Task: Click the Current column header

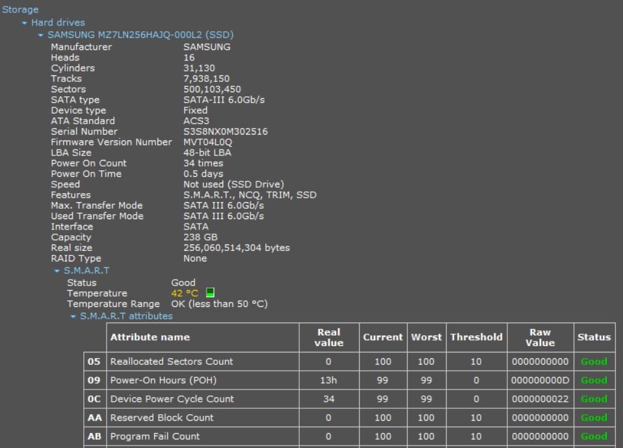Action: coord(383,337)
